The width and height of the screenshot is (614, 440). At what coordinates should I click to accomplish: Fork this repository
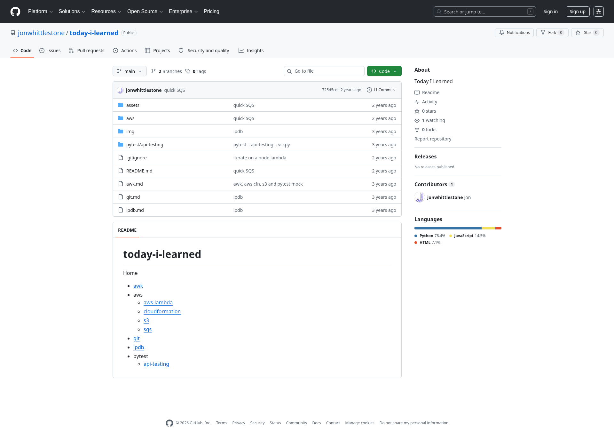[x=552, y=33]
